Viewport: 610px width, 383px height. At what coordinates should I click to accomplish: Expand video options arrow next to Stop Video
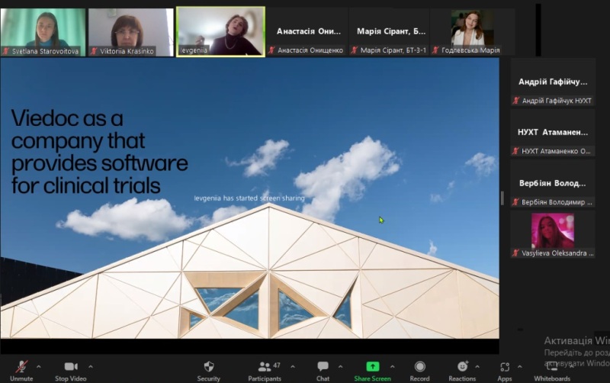[x=91, y=366]
